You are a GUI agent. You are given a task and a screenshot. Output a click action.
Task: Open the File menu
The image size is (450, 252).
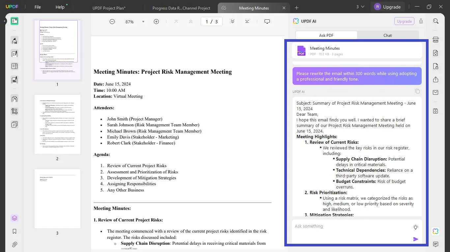click(37, 7)
